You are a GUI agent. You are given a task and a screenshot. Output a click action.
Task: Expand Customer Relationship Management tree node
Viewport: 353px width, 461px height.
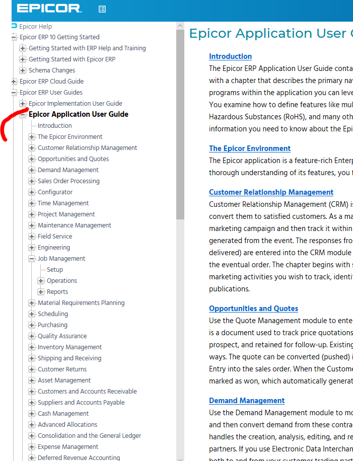pyautogui.click(x=32, y=148)
